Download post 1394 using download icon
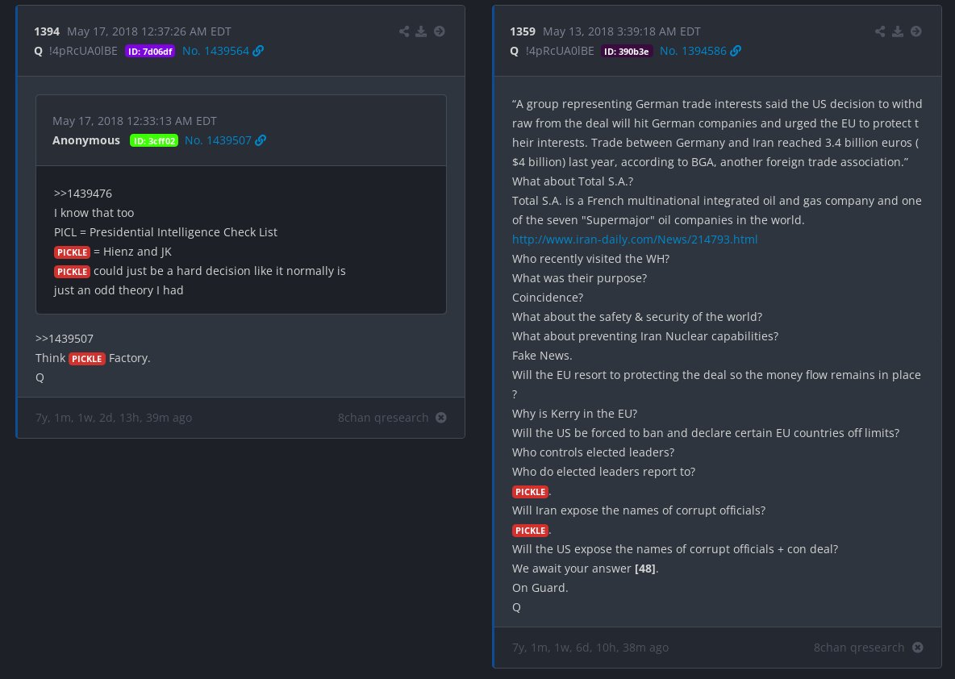This screenshot has height=679, width=955. (x=421, y=31)
